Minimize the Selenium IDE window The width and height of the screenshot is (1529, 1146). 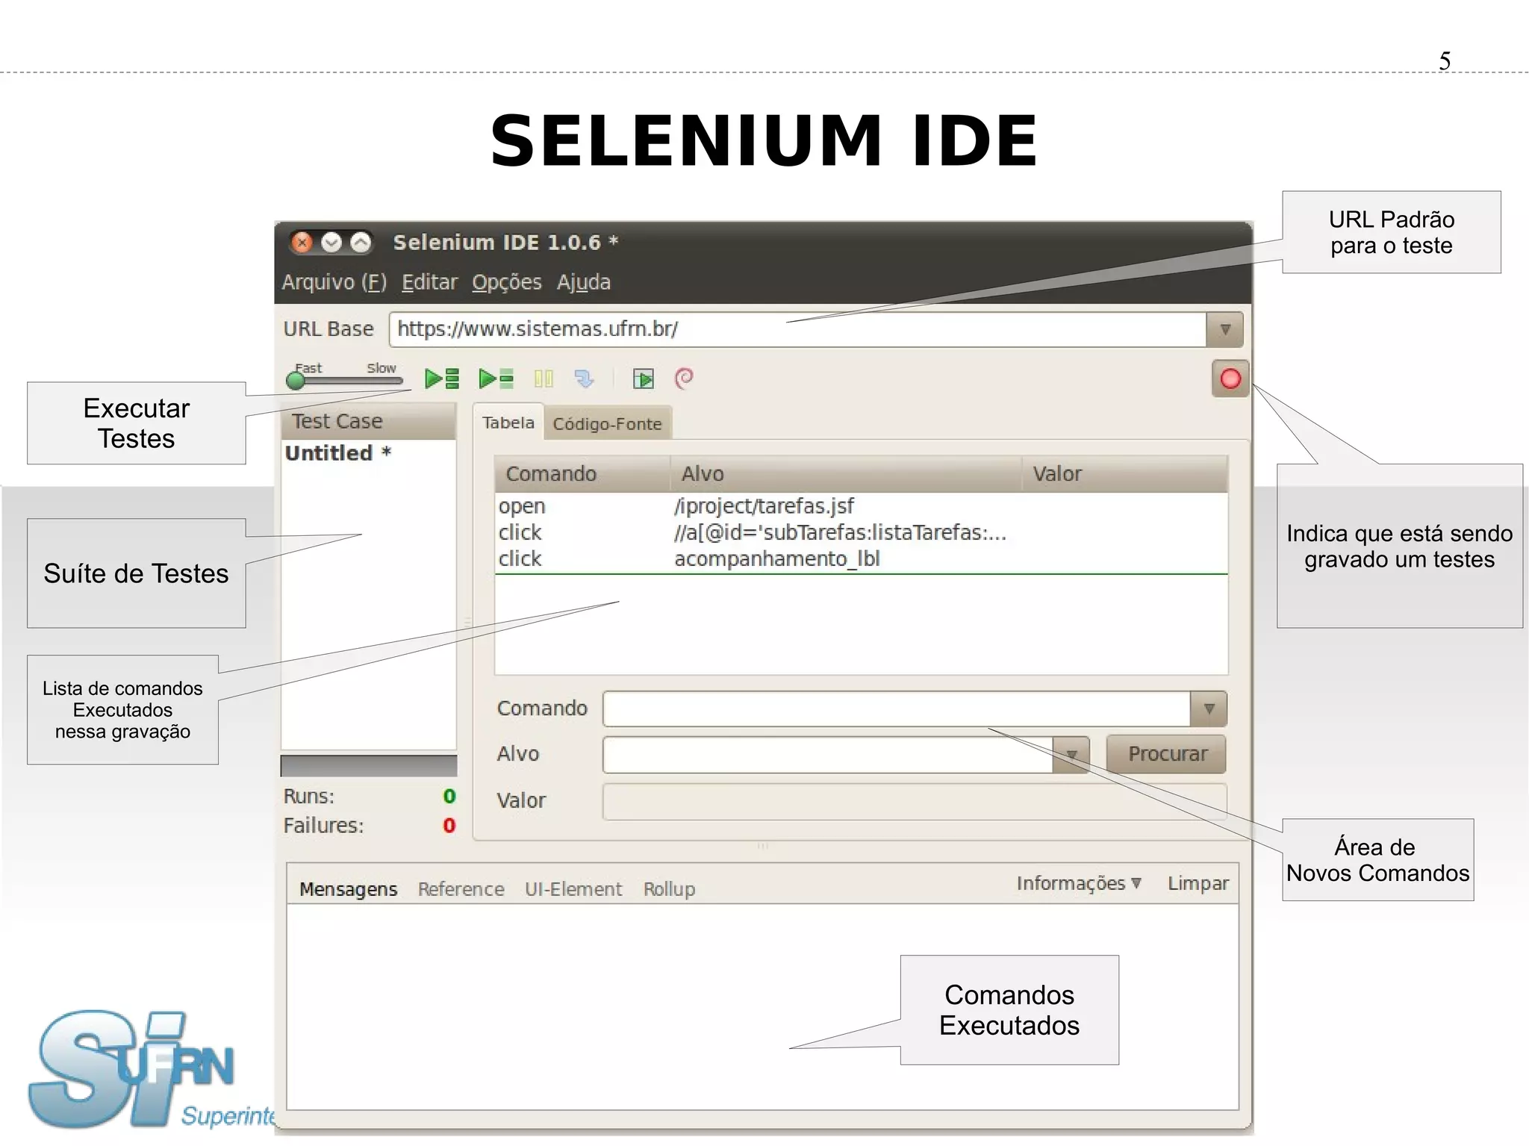coord(331,242)
